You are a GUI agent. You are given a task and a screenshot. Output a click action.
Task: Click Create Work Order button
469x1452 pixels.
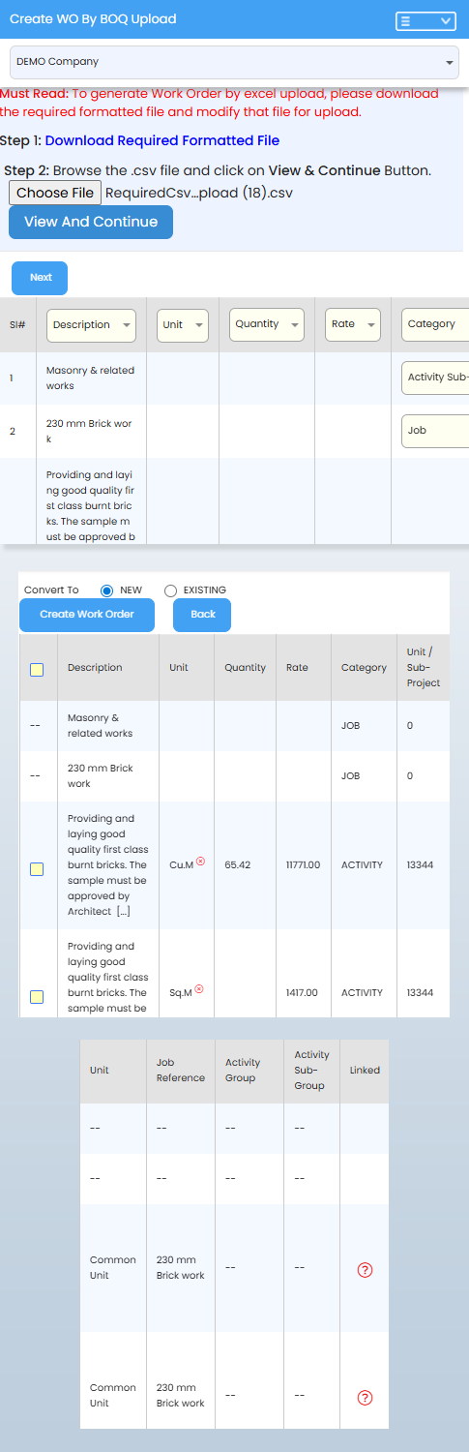pos(87,615)
